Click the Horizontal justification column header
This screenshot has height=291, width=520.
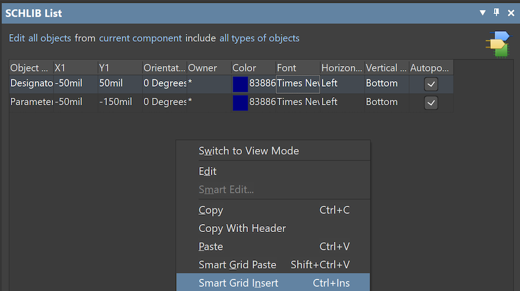point(342,68)
